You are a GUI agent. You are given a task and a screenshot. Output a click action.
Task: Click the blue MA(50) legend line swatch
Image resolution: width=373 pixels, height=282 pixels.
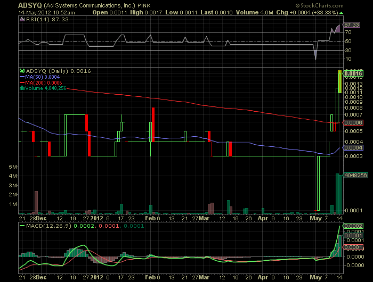(x=22, y=77)
